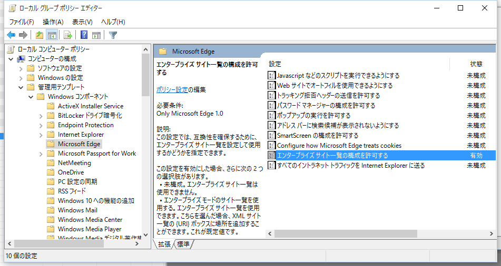Select Web サイトでオートフィル setting row

click(381, 86)
